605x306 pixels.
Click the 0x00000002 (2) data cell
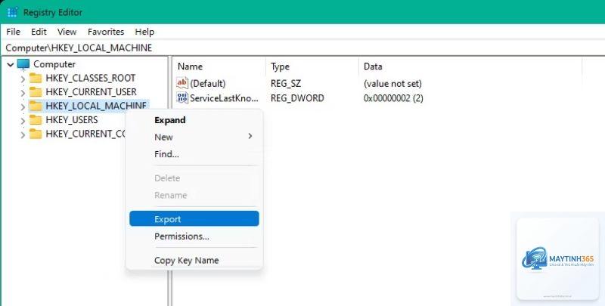[393, 98]
